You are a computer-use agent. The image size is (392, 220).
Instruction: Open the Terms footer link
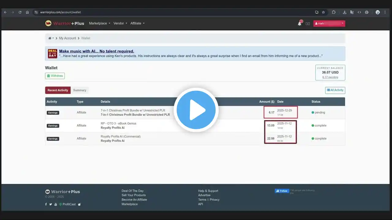click(202, 200)
